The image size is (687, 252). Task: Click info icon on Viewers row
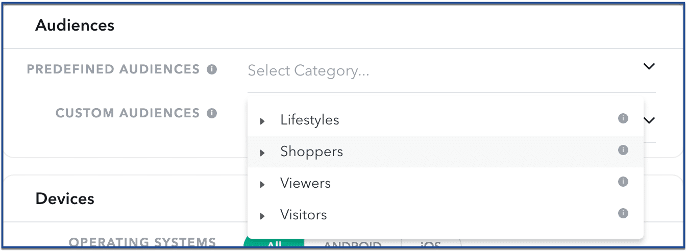pos(623,182)
